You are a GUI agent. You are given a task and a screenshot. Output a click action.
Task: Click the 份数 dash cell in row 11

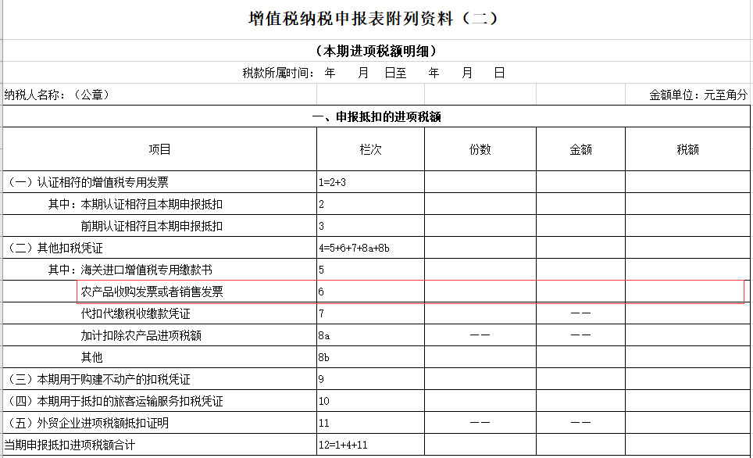(480, 423)
